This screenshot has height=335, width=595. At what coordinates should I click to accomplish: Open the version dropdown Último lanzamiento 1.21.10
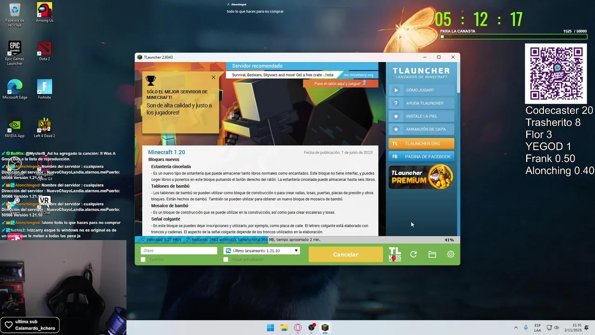(x=262, y=251)
